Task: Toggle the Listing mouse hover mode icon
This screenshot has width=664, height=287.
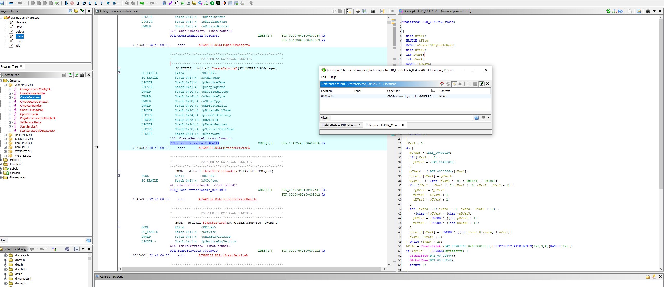Action: point(349,11)
